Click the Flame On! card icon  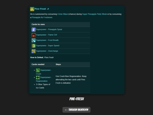tap(33, 35)
